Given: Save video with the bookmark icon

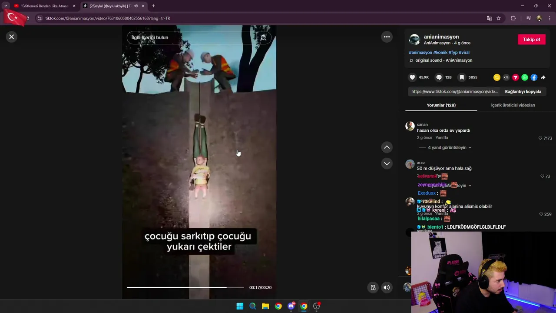Looking at the screenshot, I should (x=462, y=77).
